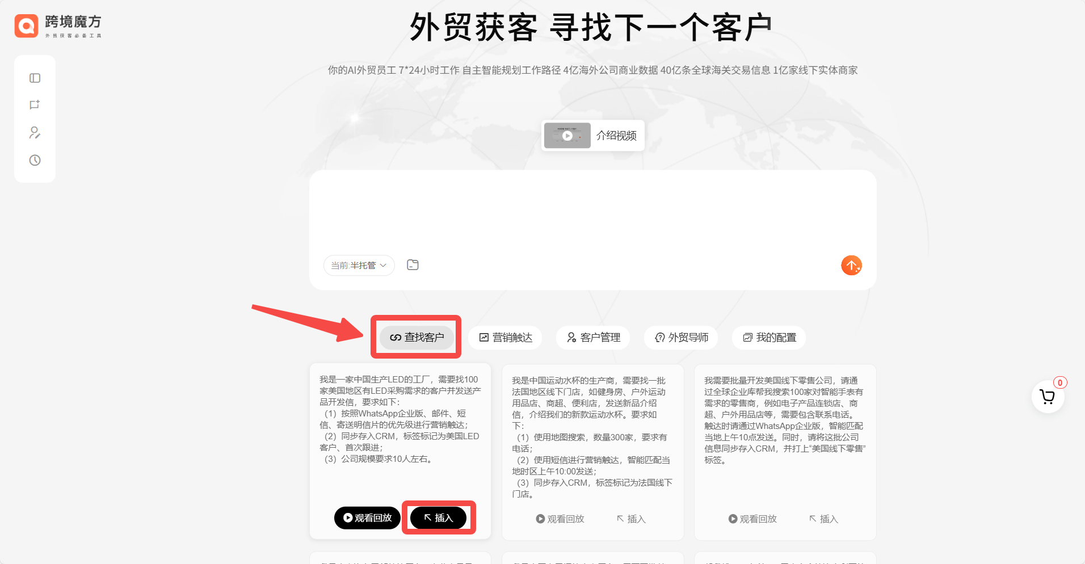The image size is (1085, 564).
Task: Switch to the 外贸导师 tab
Action: pyautogui.click(x=682, y=338)
